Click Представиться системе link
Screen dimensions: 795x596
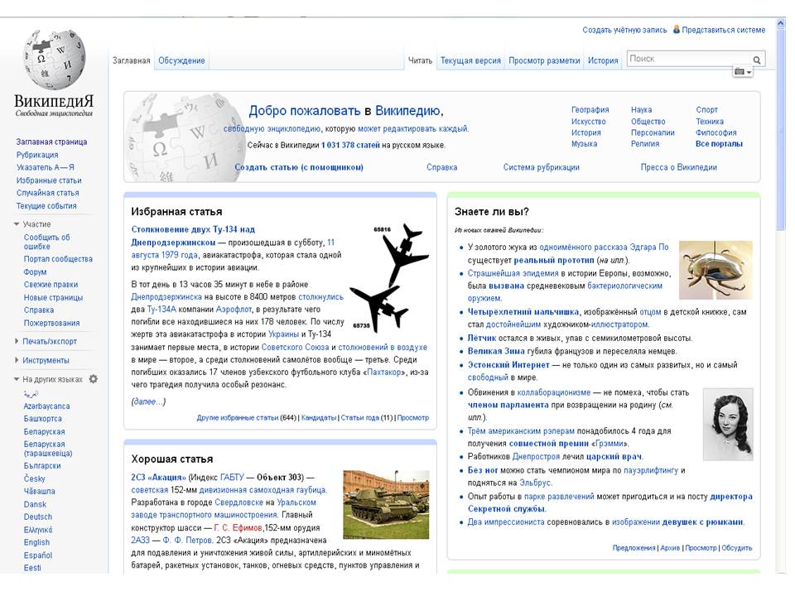pyautogui.click(x=724, y=30)
